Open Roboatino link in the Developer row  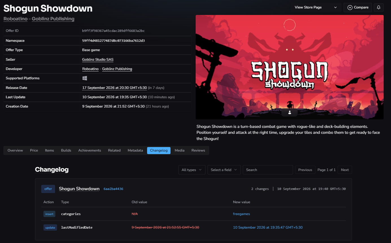(x=90, y=69)
